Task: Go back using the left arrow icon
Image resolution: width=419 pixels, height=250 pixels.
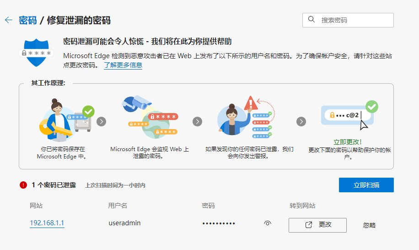Action: (9, 20)
